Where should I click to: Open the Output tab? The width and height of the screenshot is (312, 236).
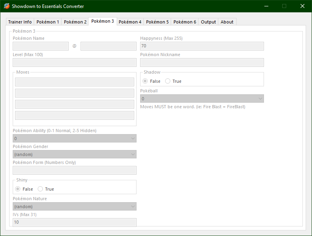click(x=208, y=22)
